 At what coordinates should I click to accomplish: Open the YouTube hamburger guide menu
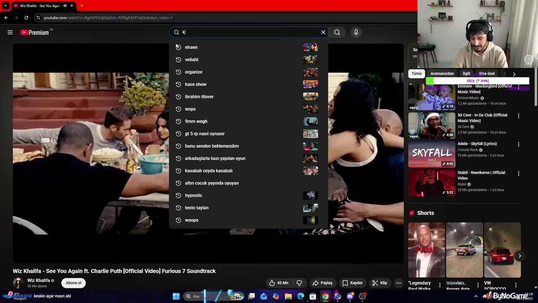click(x=10, y=32)
